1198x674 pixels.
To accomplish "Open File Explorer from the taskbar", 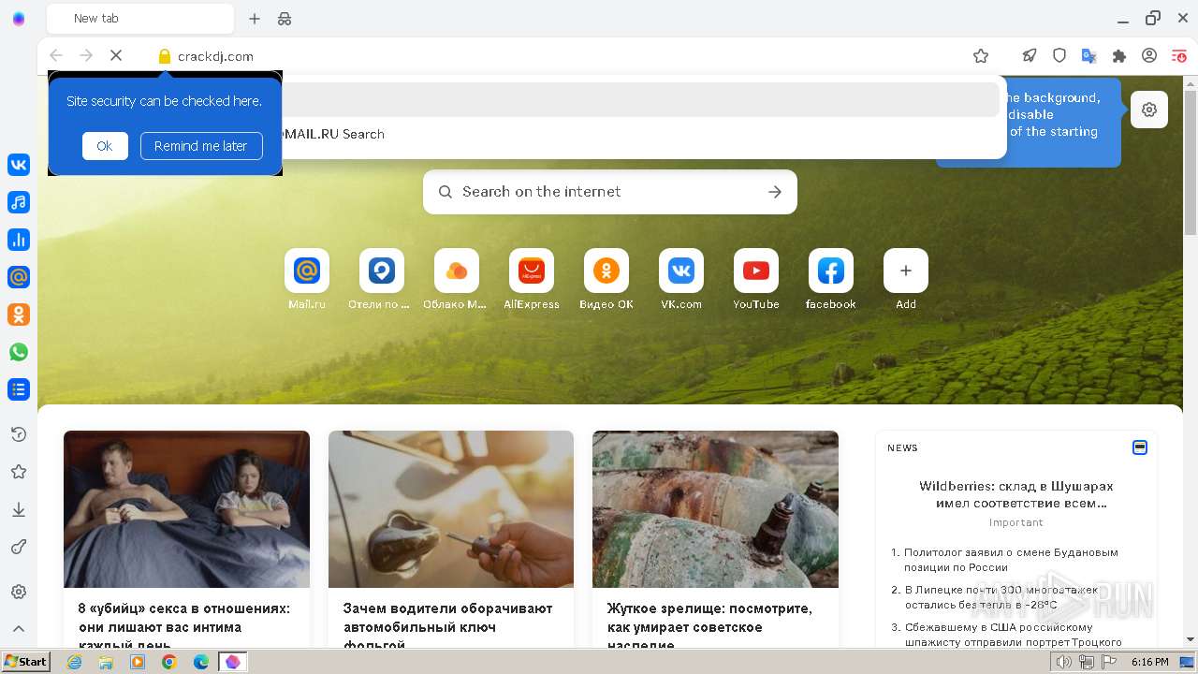I will (106, 662).
